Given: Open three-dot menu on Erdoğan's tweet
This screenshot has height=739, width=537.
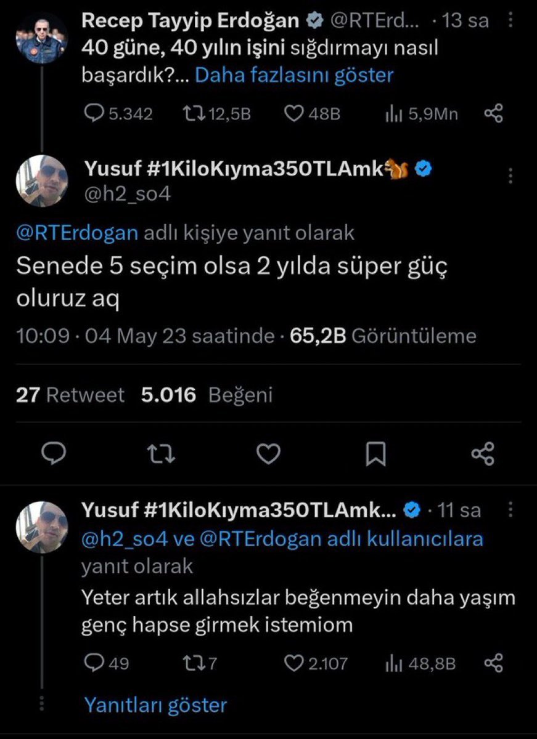Looking at the screenshot, I should point(510,21).
